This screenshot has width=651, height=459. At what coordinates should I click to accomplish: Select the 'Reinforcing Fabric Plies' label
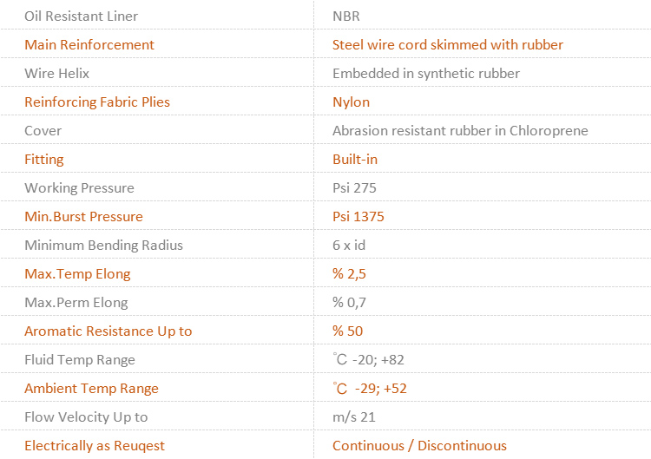tap(97, 102)
